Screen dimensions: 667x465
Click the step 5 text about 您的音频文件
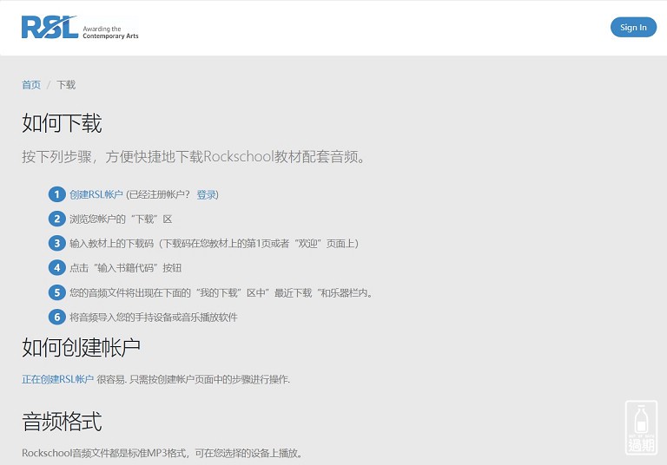click(x=221, y=293)
